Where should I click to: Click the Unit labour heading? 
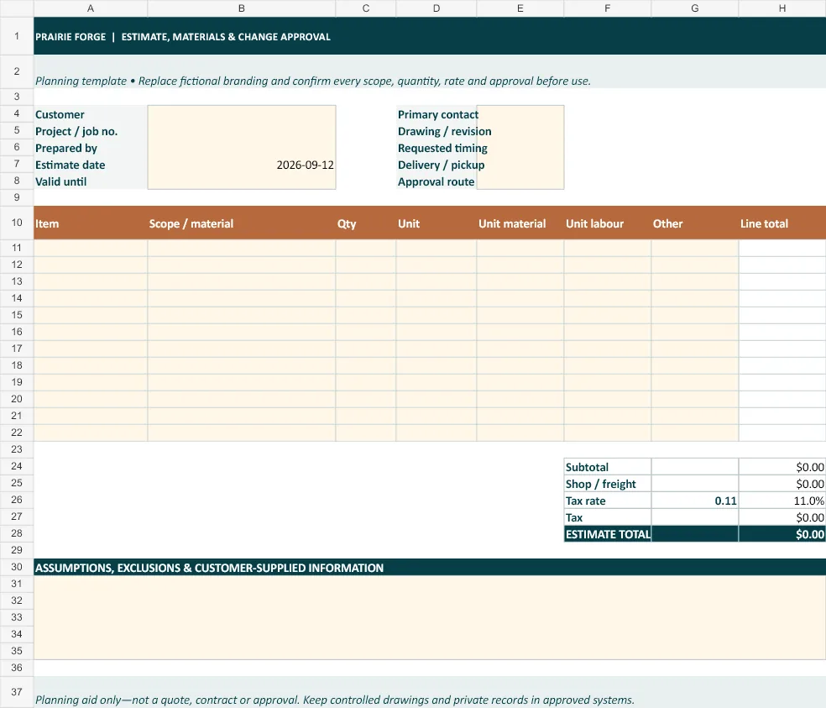(608, 223)
